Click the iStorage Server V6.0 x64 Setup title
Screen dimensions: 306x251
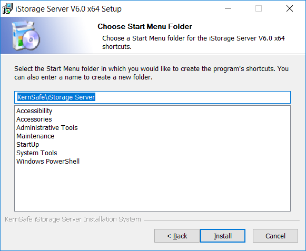68,9
